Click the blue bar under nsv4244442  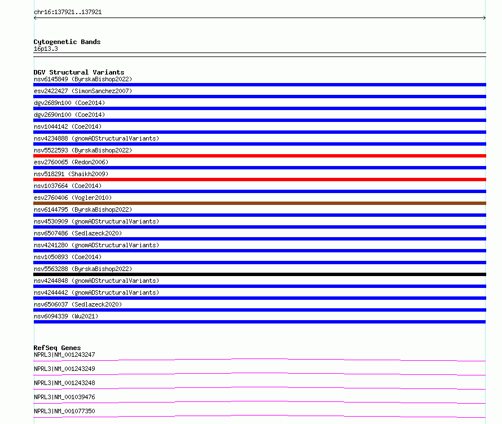(x=259, y=298)
